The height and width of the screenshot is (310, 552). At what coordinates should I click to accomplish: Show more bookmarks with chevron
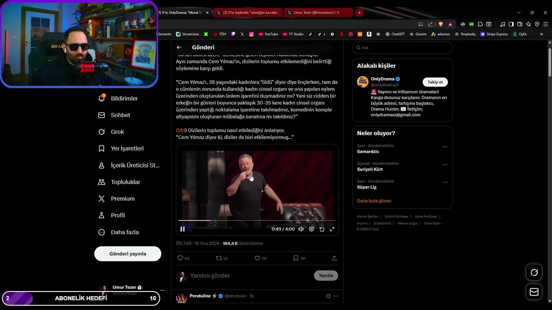pos(542,34)
